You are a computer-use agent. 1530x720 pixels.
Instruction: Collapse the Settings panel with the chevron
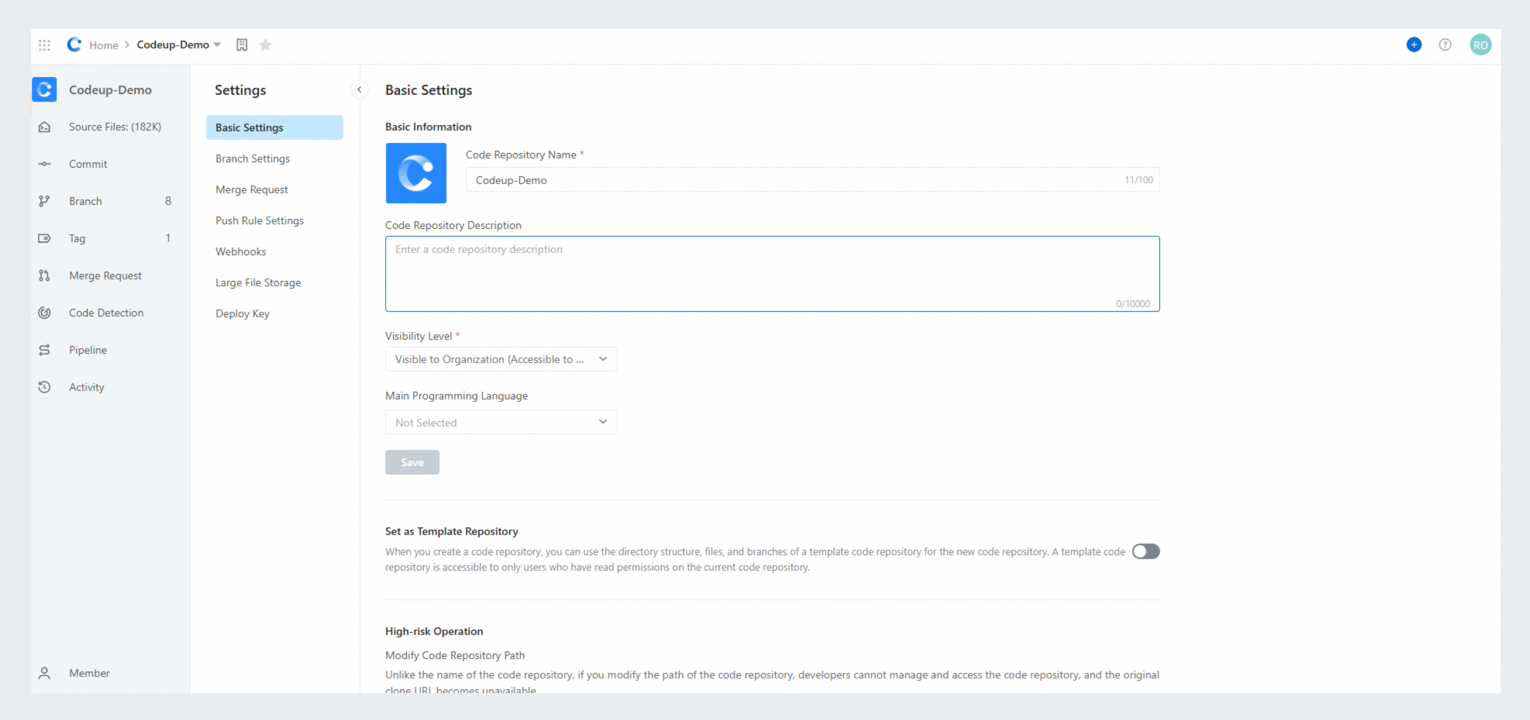pyautogui.click(x=359, y=90)
